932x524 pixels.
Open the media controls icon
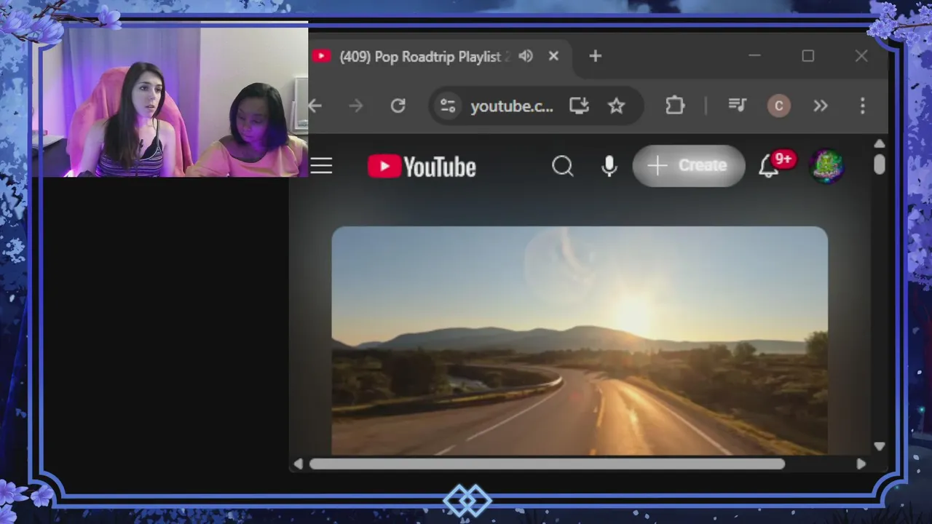click(738, 106)
